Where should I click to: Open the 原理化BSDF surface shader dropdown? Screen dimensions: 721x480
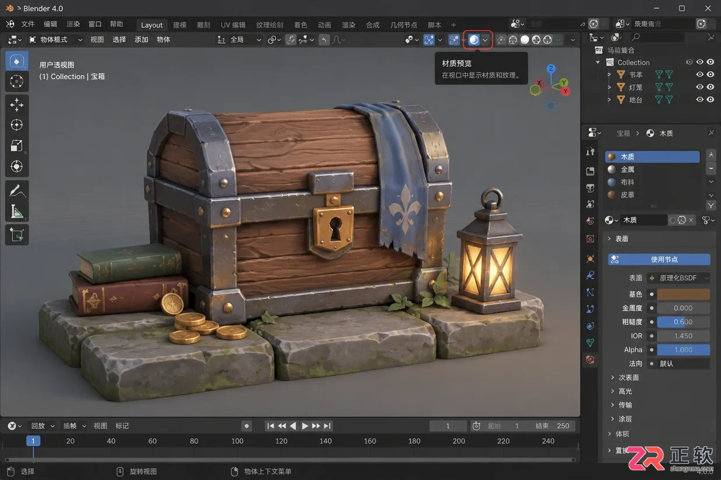point(678,278)
